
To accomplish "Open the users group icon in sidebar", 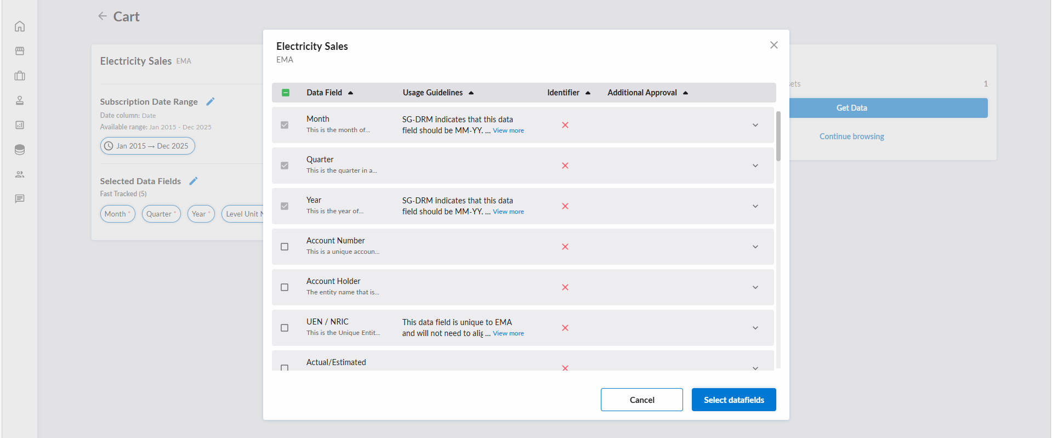I will [20, 174].
